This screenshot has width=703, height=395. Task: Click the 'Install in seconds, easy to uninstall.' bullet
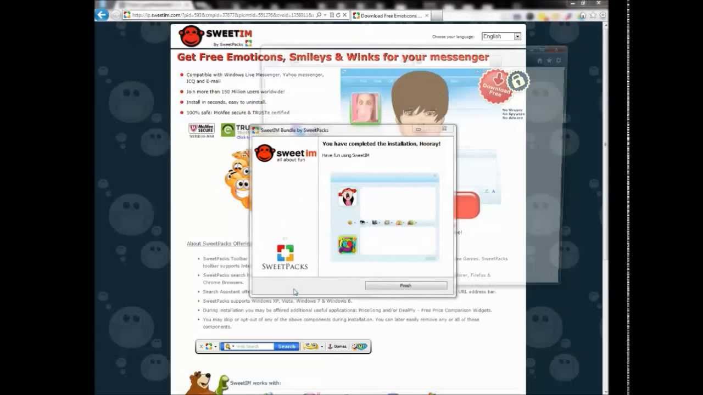pyautogui.click(x=226, y=102)
